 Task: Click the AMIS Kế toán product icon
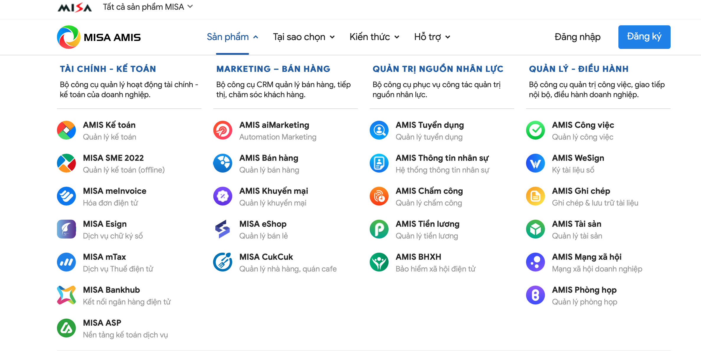[66, 130]
